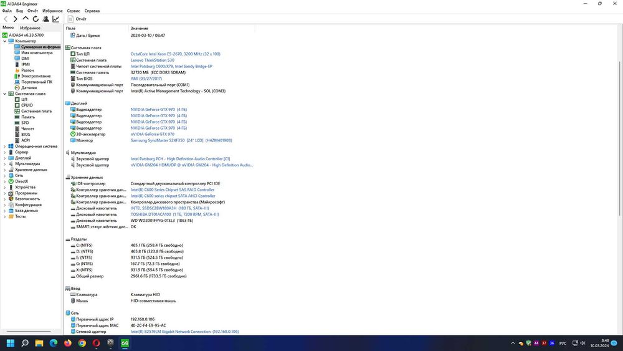
Task: Launch Google Chrome from the taskbar
Action: [x=82, y=343]
